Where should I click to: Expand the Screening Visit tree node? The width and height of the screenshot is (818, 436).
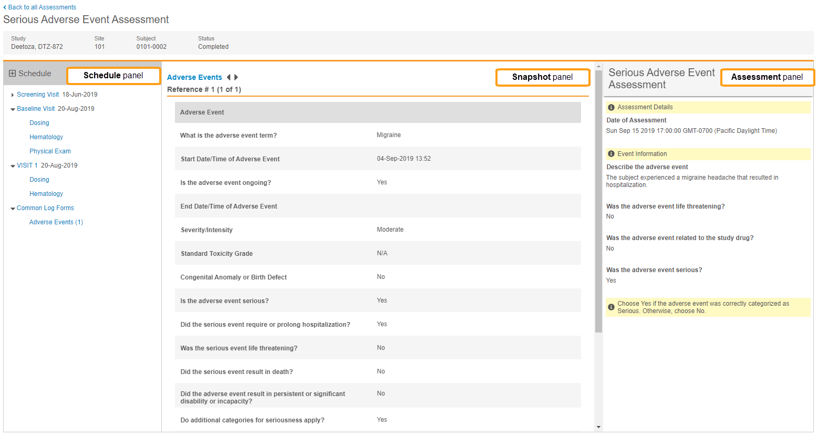[13, 95]
